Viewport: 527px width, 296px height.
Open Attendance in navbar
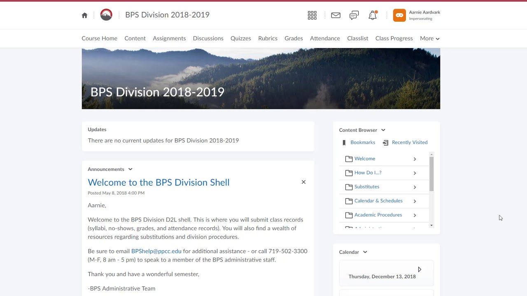click(325, 38)
